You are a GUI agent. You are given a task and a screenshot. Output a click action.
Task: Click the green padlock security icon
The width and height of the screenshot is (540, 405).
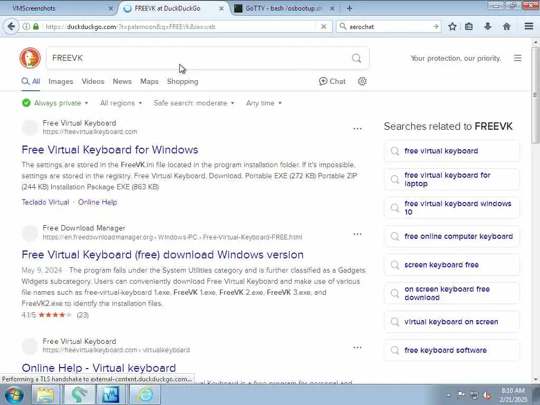point(36,26)
